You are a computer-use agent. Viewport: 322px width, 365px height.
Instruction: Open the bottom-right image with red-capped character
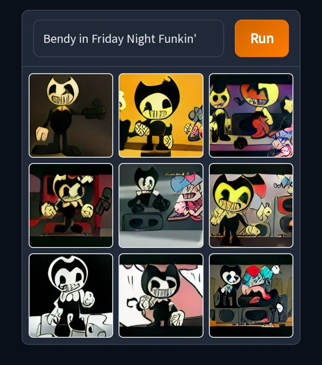click(251, 295)
